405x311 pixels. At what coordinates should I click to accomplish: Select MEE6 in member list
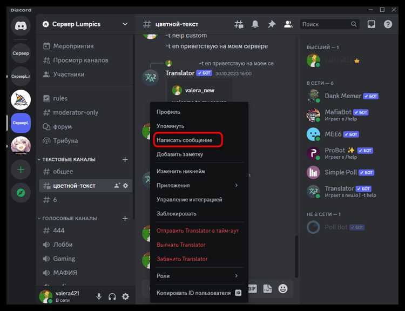click(349, 134)
